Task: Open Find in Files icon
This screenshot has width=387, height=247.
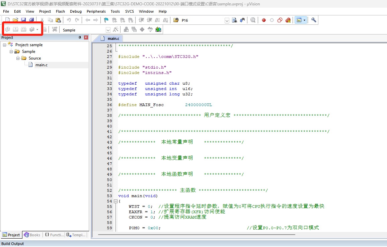Action: [x=176, y=20]
